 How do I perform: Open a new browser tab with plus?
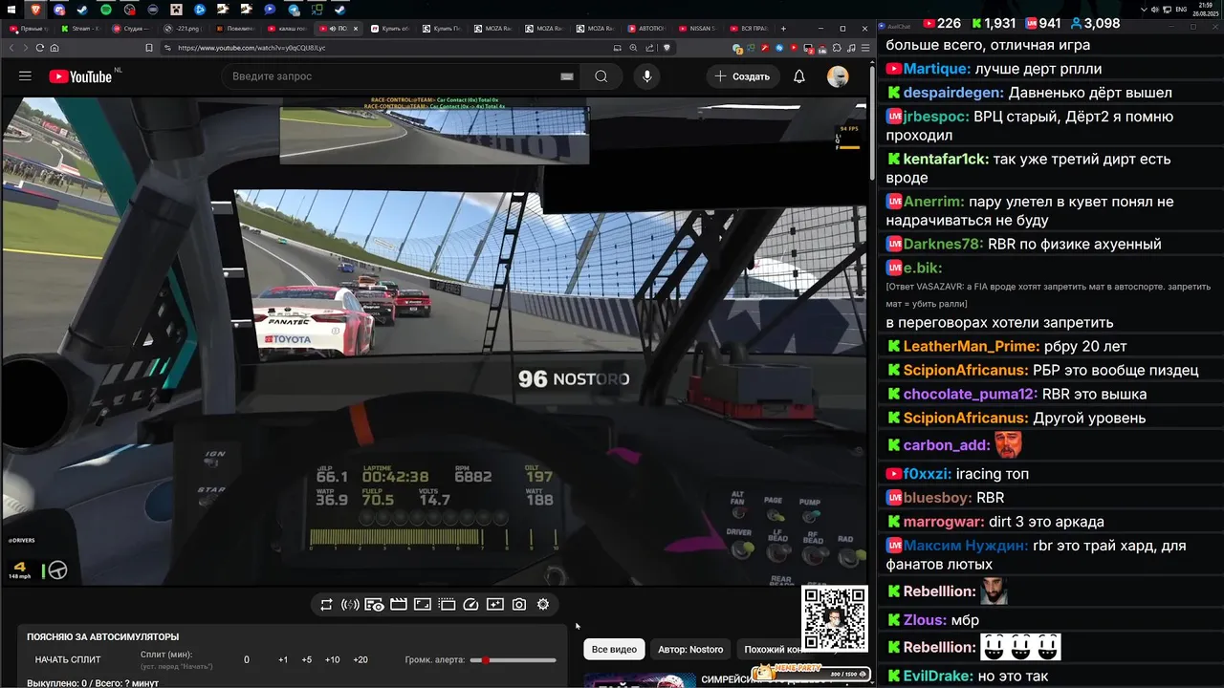tap(783, 29)
